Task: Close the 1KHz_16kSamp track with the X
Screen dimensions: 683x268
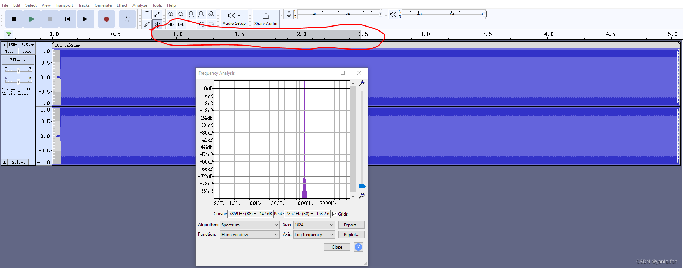Action: pos(5,45)
